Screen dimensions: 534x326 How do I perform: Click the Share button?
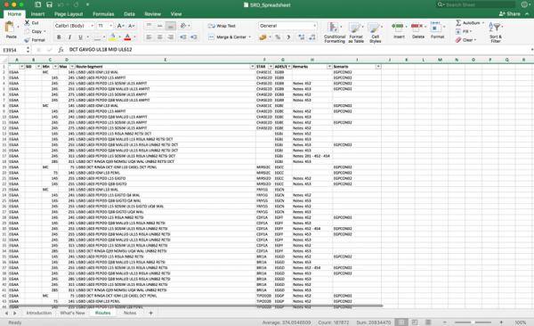tap(509, 14)
